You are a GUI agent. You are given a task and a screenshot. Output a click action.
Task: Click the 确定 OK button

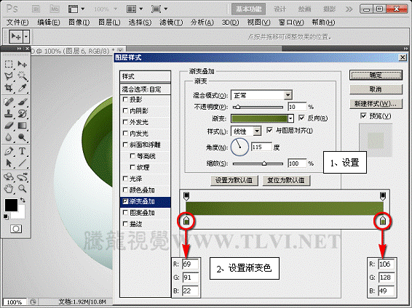(376, 76)
